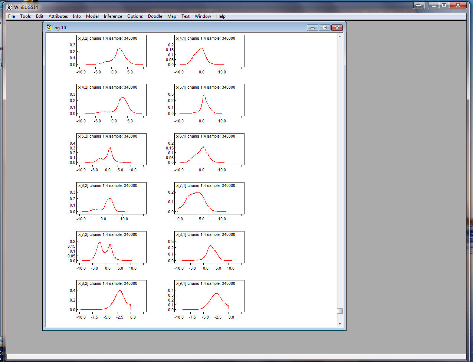
Task: Open the File menu
Action: pyautogui.click(x=12, y=16)
